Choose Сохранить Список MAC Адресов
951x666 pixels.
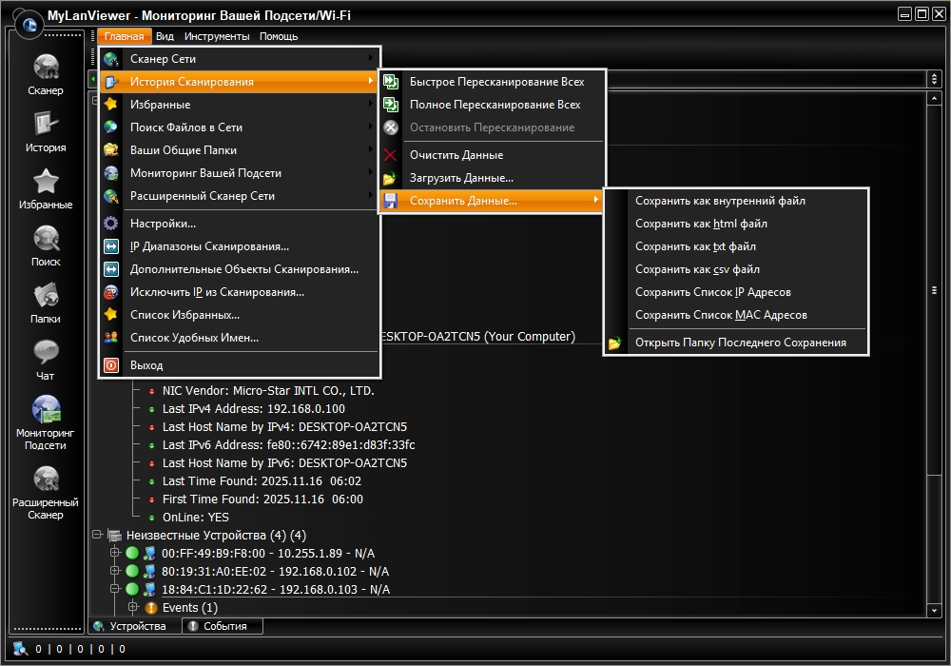point(736,315)
